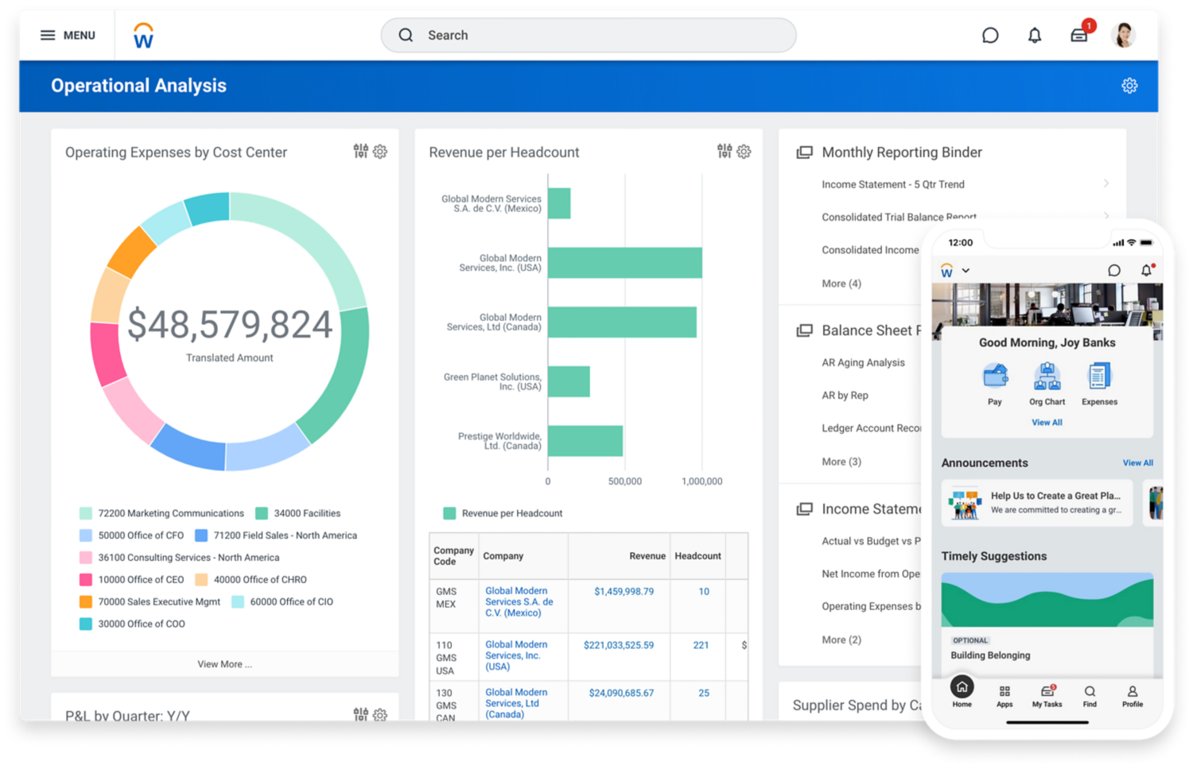Open the hamburger MENU button
Screen dimensions: 1193x769
(68, 35)
